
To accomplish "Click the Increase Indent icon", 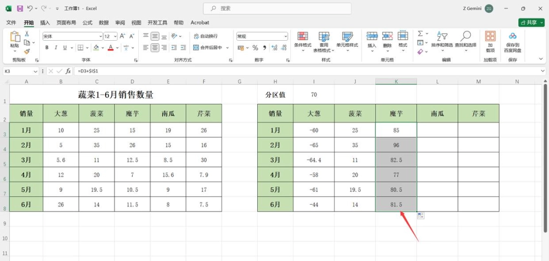I will click(x=183, y=48).
